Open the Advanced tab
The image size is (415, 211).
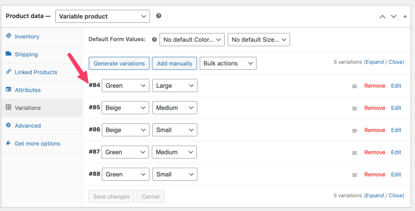coord(42,126)
